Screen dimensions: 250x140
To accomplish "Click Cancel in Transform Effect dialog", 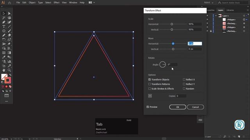I will pyautogui.click(x=195, y=107).
